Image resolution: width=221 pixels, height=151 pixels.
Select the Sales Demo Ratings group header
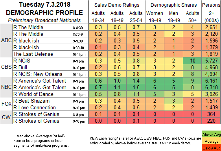tap(117, 5)
